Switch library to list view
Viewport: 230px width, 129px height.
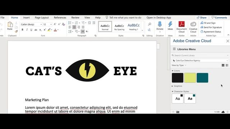coord(227,65)
